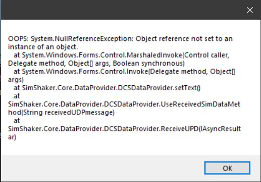The height and width of the screenshot is (182, 261).
Task: Click the final 'ar)' text line
Action: click(12, 137)
